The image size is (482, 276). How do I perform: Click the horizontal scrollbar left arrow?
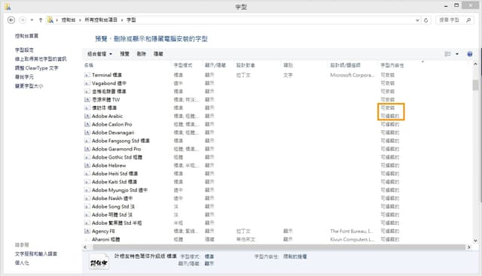(x=85, y=247)
